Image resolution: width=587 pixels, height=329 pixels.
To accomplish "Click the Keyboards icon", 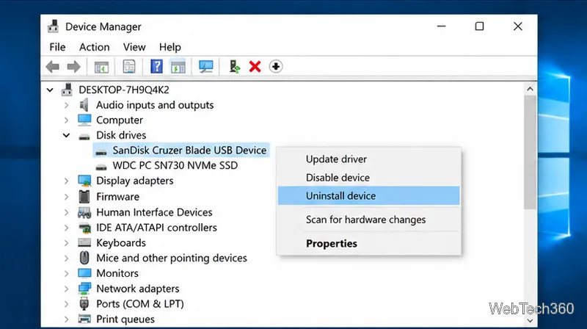I will [x=84, y=243].
